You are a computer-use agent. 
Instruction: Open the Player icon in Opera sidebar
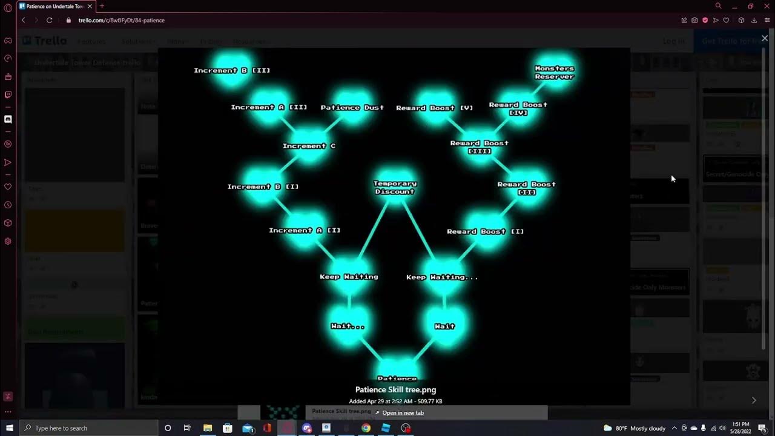point(8,144)
